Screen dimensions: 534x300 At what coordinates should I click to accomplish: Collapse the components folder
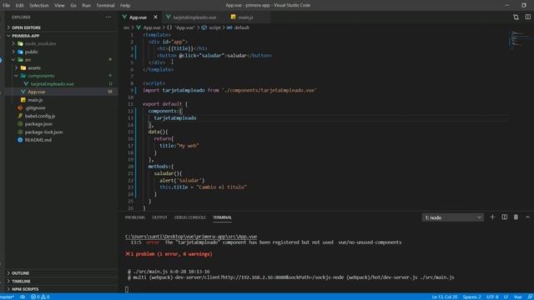41,76
